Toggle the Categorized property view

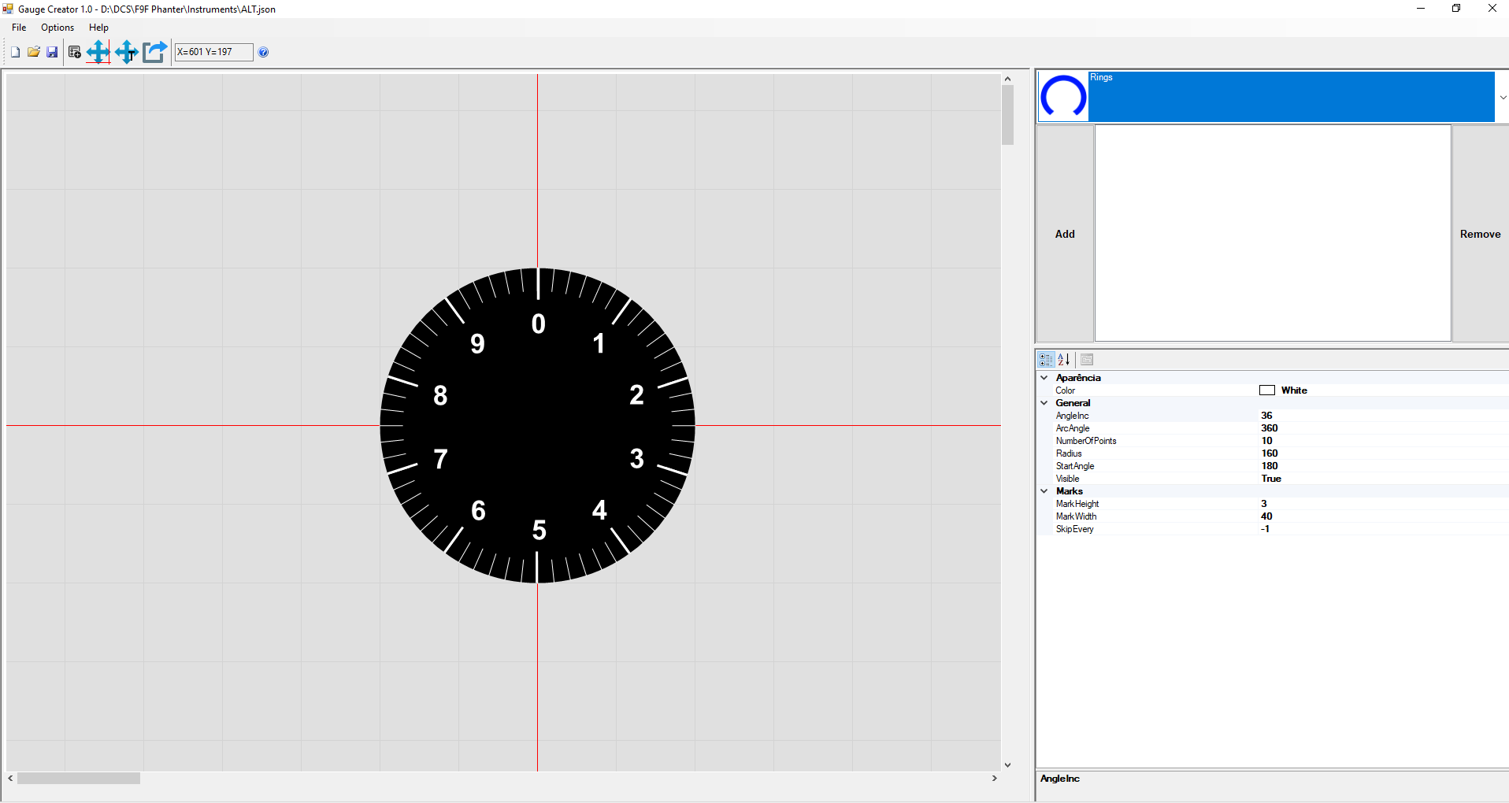[1046, 360]
